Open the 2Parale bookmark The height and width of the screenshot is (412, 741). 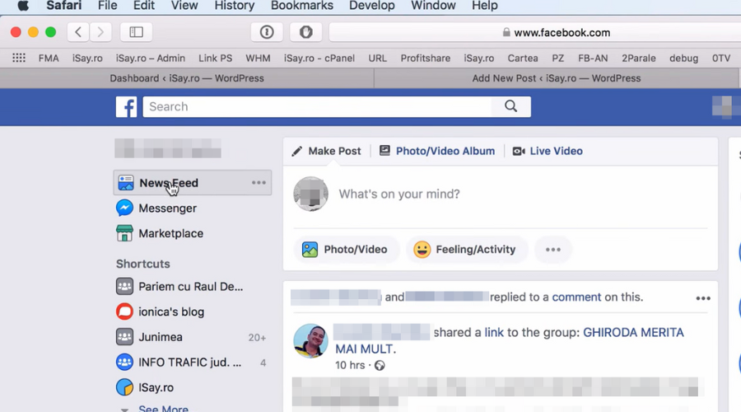pyautogui.click(x=638, y=59)
